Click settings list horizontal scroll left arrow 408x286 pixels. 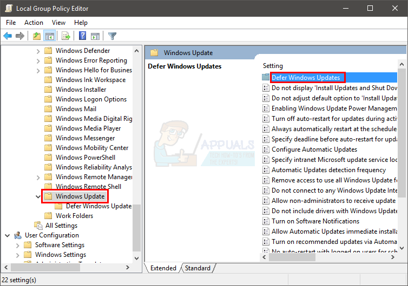(265, 257)
